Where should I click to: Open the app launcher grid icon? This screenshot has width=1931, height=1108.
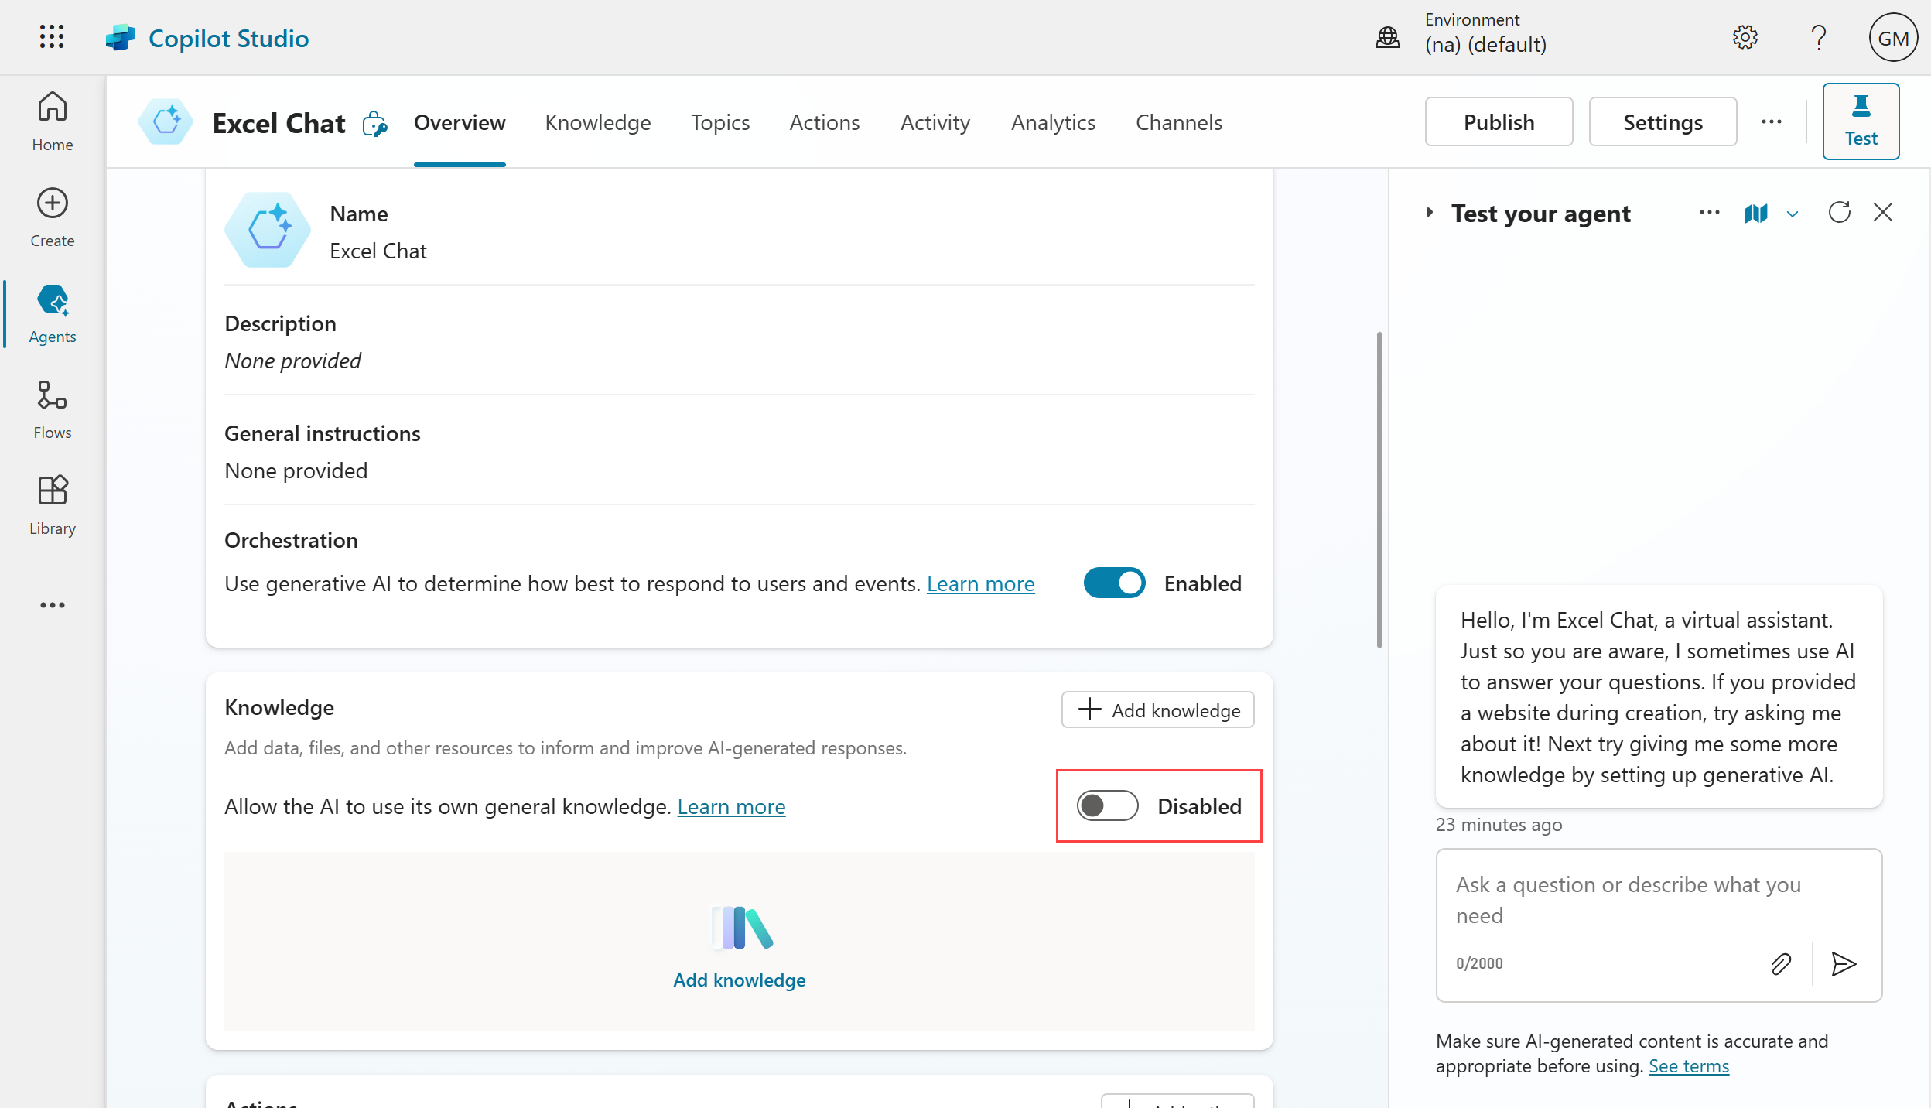(52, 36)
